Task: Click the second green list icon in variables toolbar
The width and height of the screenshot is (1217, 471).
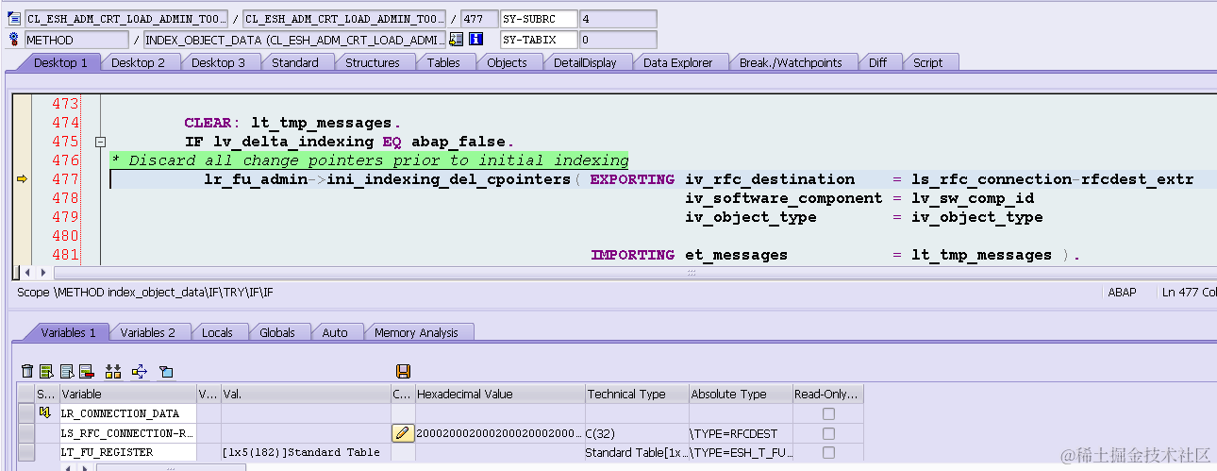Action: (46, 372)
